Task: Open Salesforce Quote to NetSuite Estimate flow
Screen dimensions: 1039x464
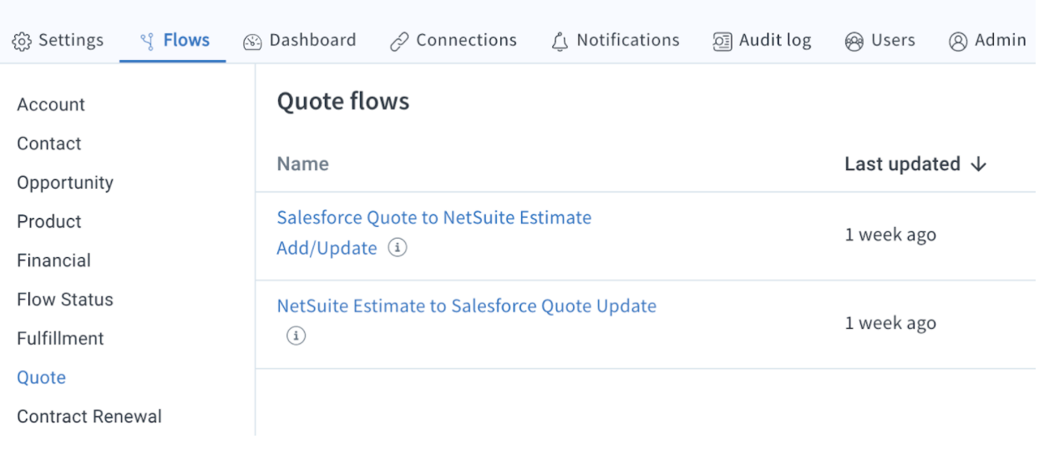Action: tap(434, 233)
